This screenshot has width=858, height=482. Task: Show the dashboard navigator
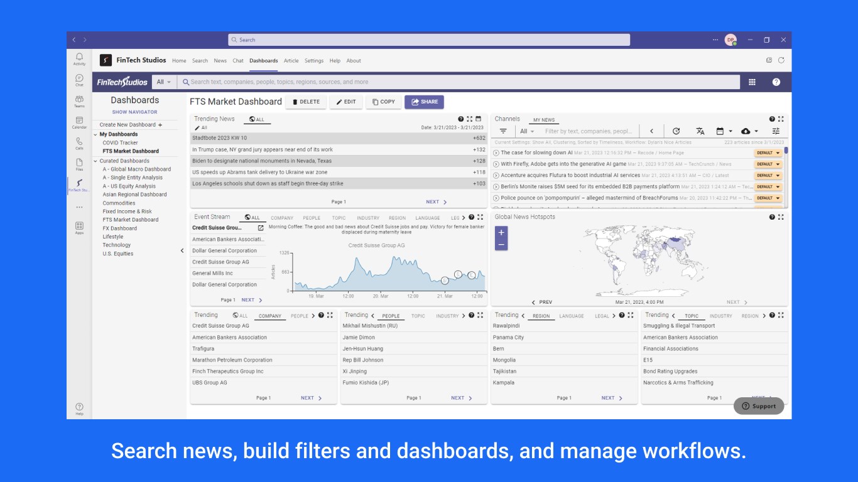135,112
